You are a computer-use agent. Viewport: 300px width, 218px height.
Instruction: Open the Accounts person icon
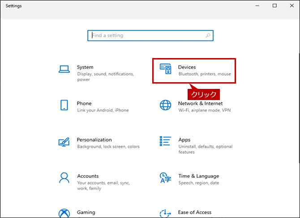coord(64,178)
